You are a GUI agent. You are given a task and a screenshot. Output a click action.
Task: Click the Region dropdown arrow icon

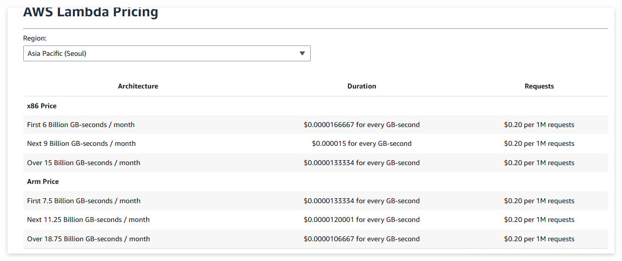pyautogui.click(x=302, y=53)
